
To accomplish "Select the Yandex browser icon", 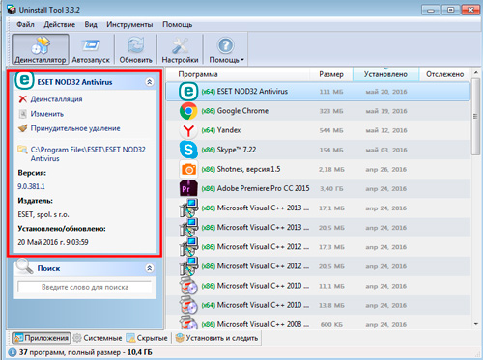I will (x=188, y=130).
